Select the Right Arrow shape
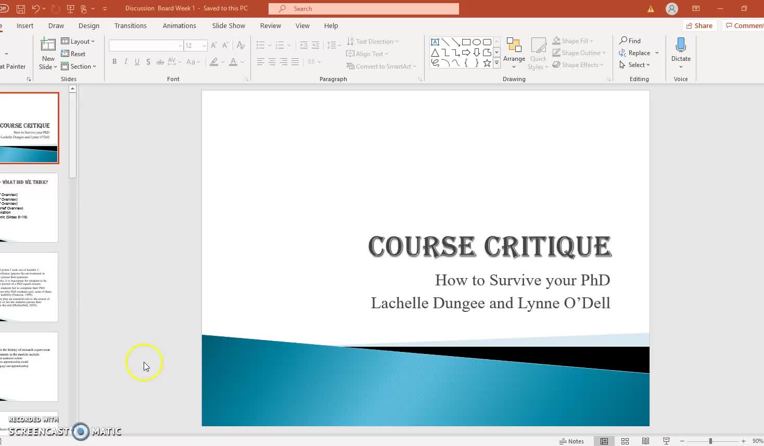The width and height of the screenshot is (764, 446). (x=466, y=53)
